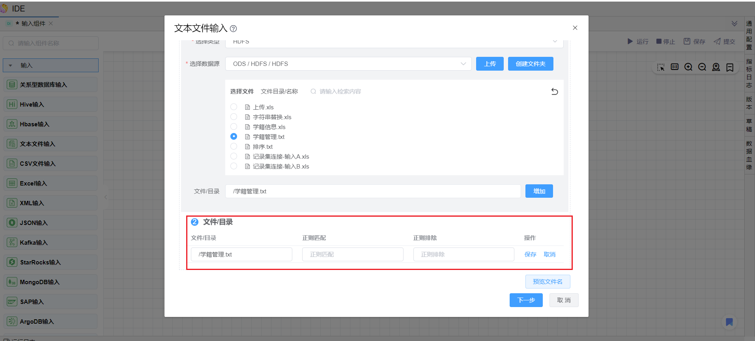The width and height of the screenshot is (755, 341).
Task: Click the locate/position icon in canvas toolbar
Action: [x=716, y=67]
